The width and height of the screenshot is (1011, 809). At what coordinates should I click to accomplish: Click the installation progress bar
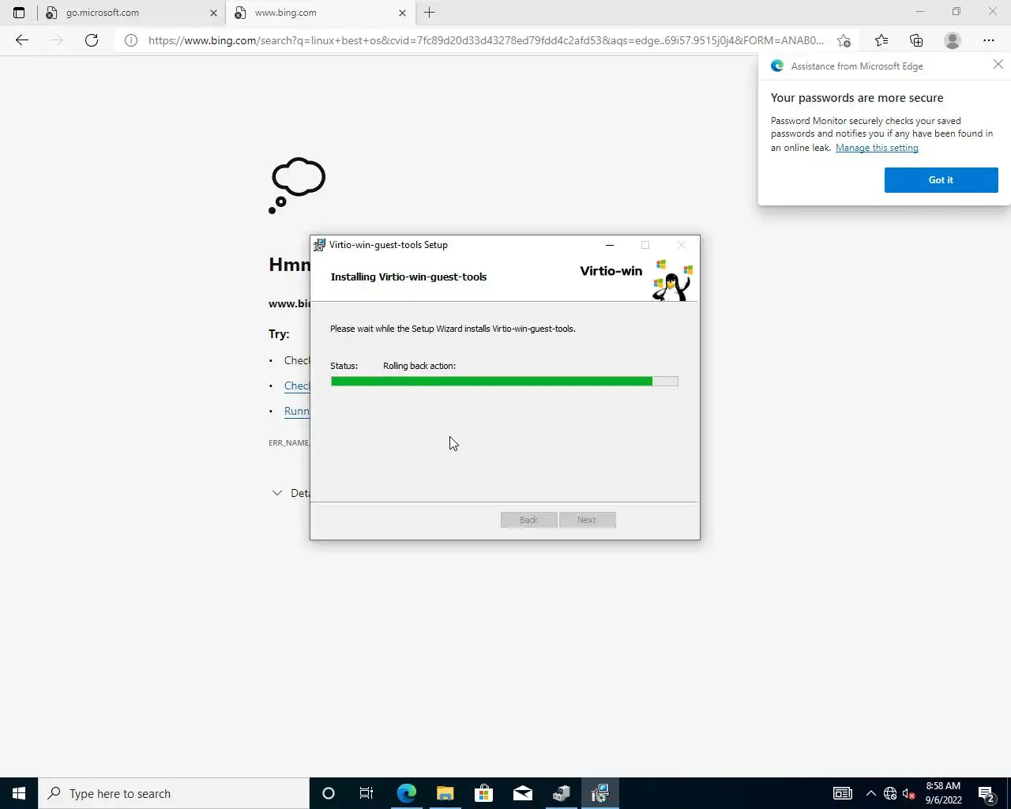504,382
